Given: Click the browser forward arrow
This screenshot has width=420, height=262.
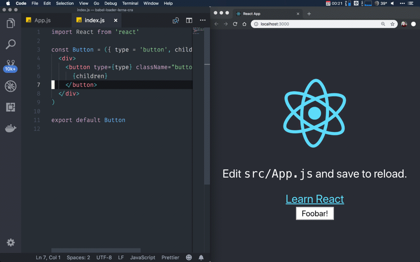Looking at the screenshot, I should point(226,24).
